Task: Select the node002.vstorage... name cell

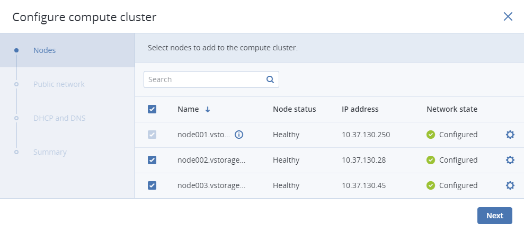Action: click(211, 160)
